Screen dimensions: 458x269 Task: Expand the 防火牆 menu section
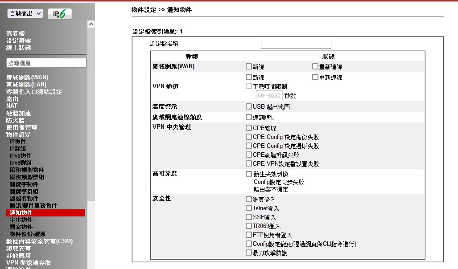[x=16, y=120]
